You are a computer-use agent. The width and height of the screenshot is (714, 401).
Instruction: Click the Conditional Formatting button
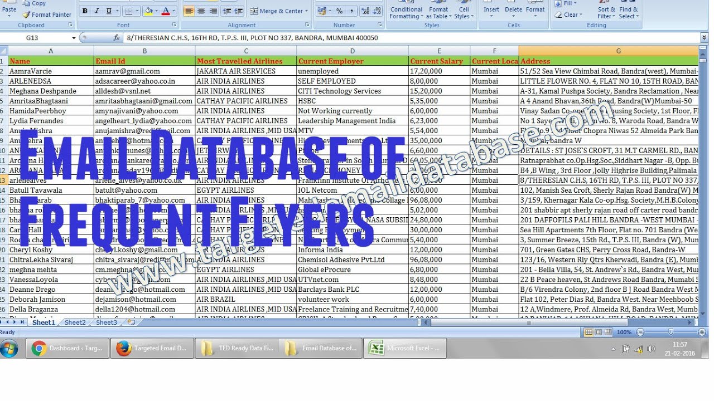(406, 12)
